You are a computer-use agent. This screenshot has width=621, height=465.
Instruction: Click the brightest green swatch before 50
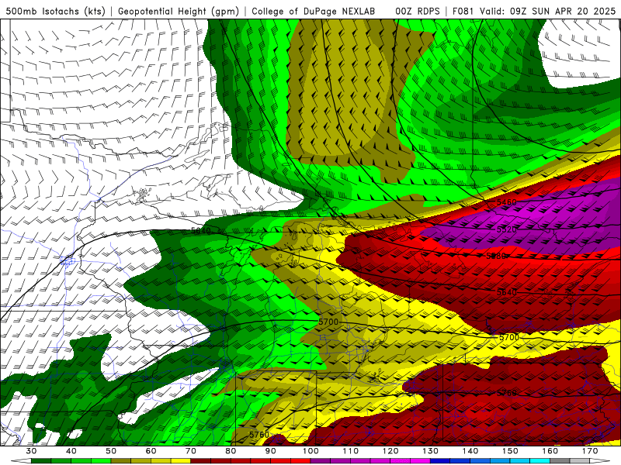pyautogui.click(x=101, y=461)
